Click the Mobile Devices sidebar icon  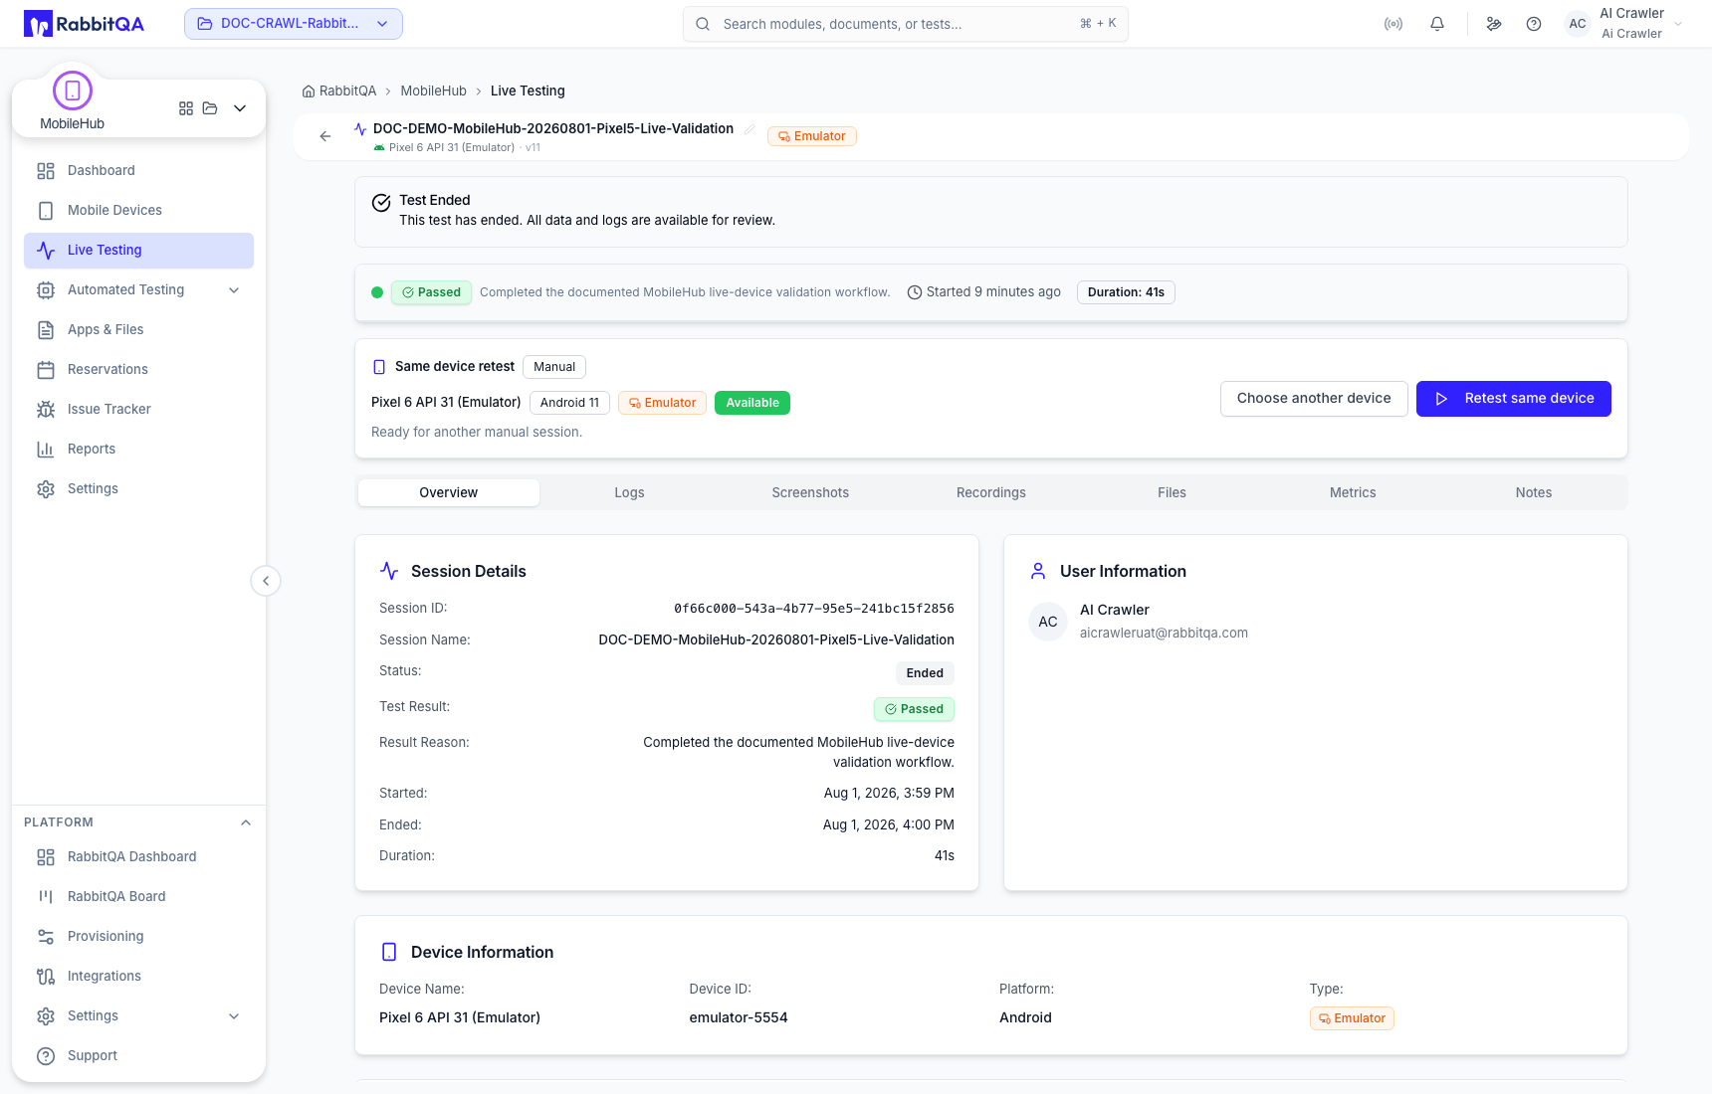tap(46, 211)
